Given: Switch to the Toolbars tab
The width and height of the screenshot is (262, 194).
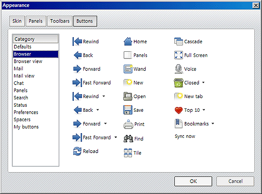Looking at the screenshot, I should 60,21.
